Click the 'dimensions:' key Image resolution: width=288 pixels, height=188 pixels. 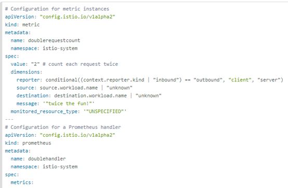click(x=27, y=72)
